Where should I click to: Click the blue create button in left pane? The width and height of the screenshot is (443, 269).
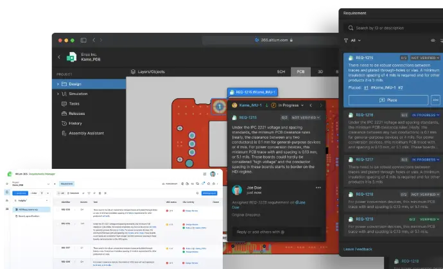click(x=20, y=193)
